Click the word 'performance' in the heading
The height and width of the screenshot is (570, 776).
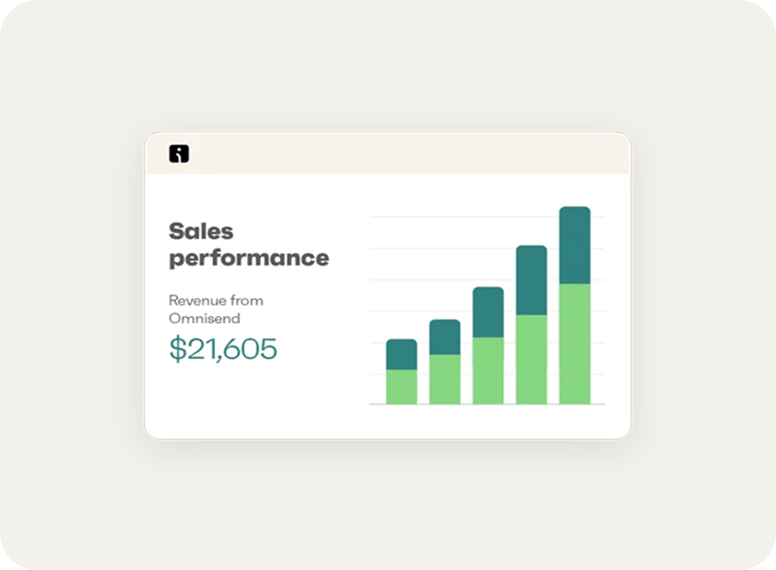(x=249, y=258)
